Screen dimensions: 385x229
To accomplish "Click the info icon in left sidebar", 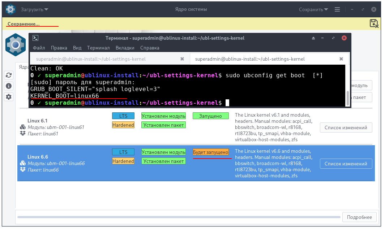I will [x=9, y=86].
